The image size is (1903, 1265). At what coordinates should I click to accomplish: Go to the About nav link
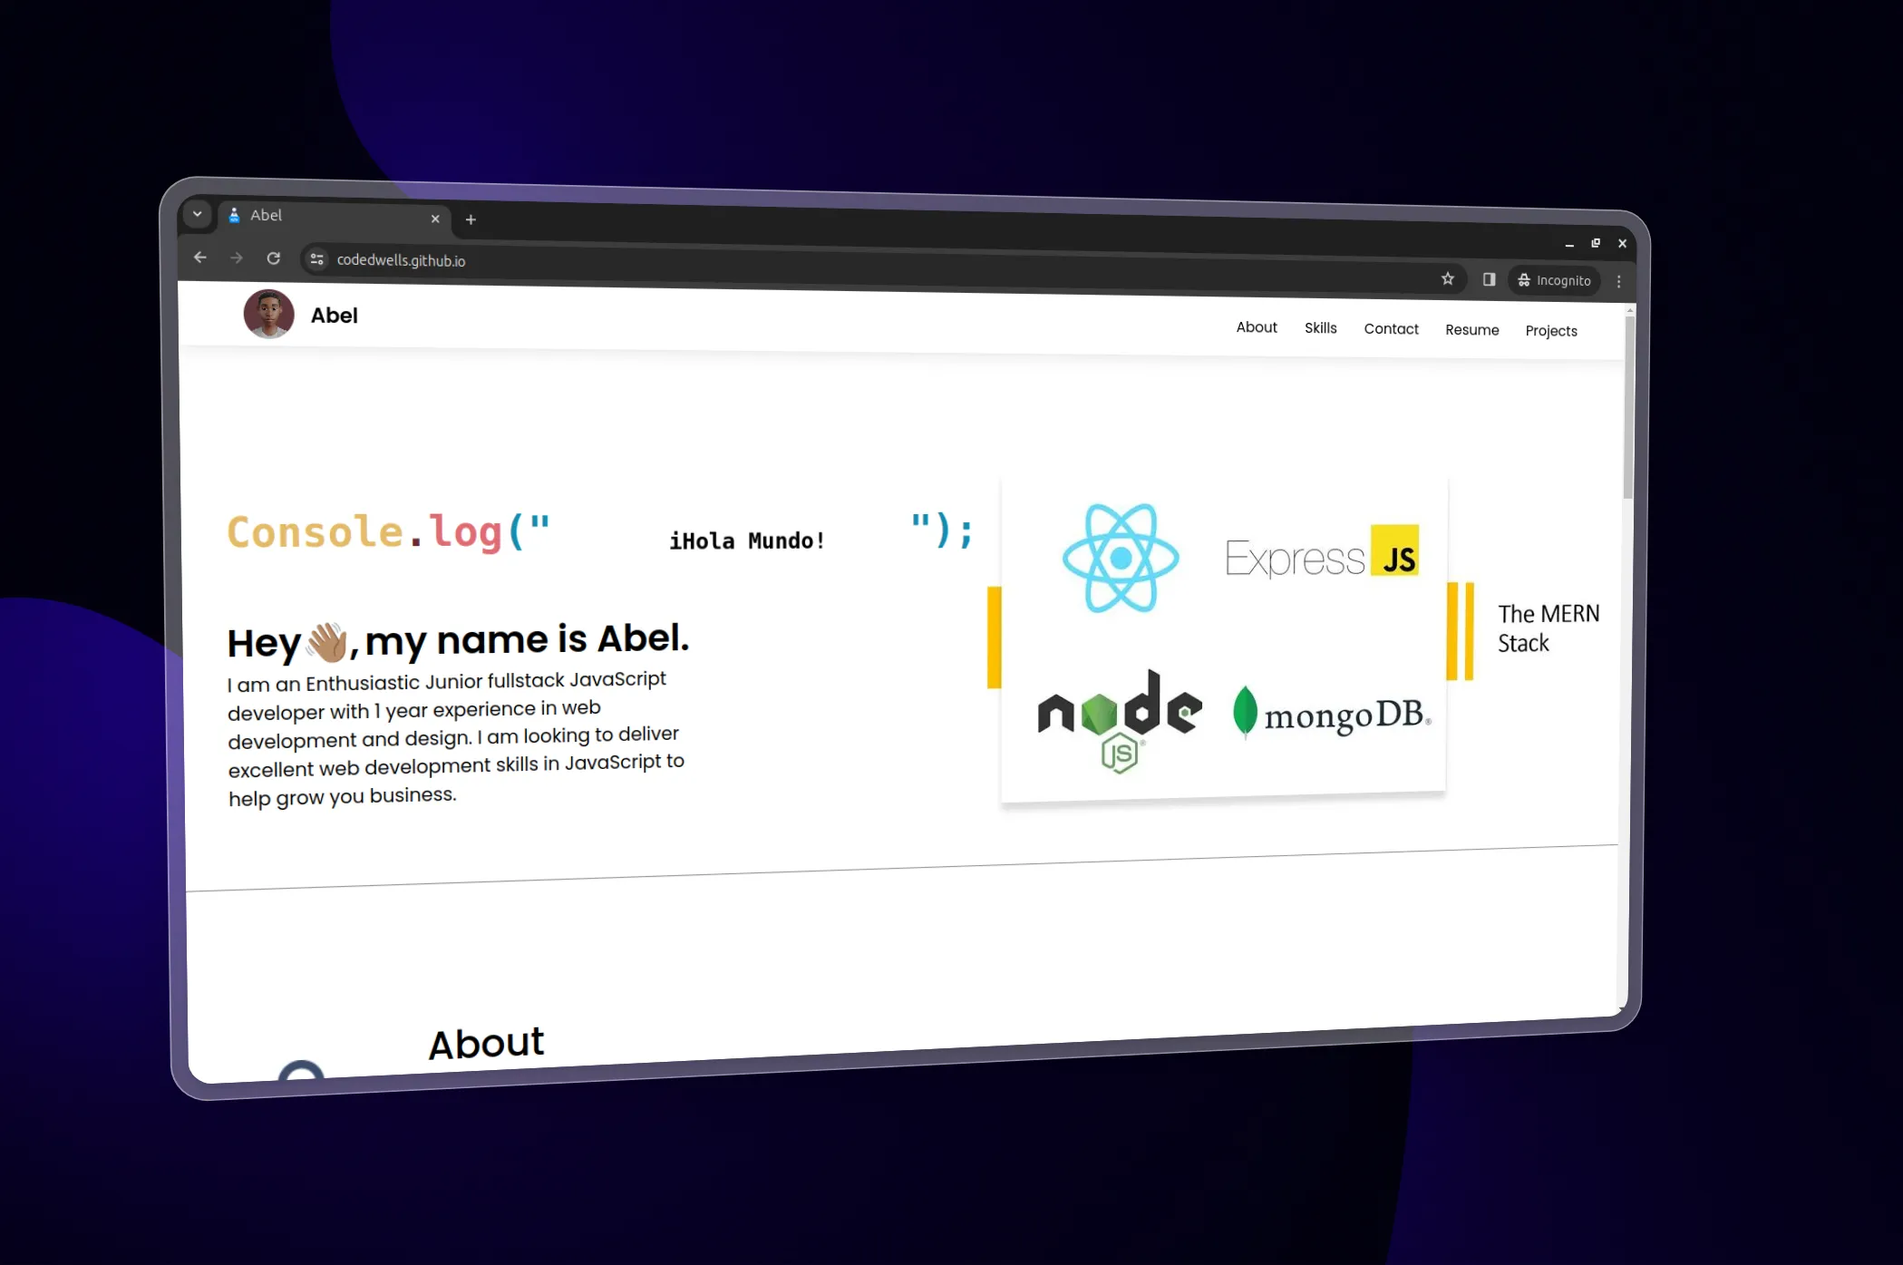point(1257,327)
